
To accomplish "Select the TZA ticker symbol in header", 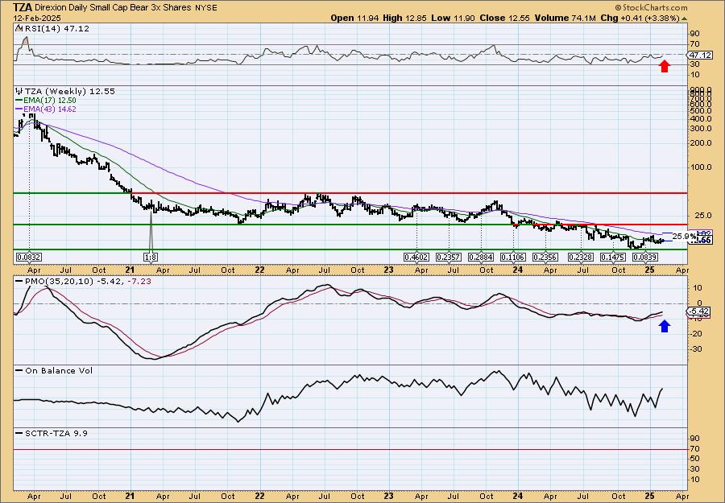I will point(23,7).
